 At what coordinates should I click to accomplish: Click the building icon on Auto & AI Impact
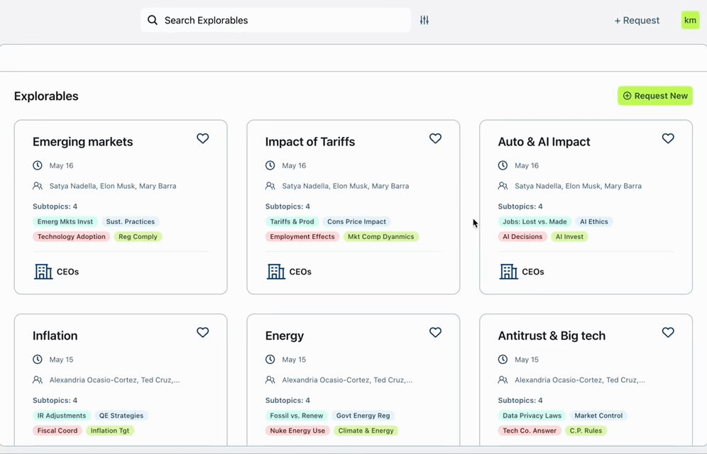click(509, 272)
